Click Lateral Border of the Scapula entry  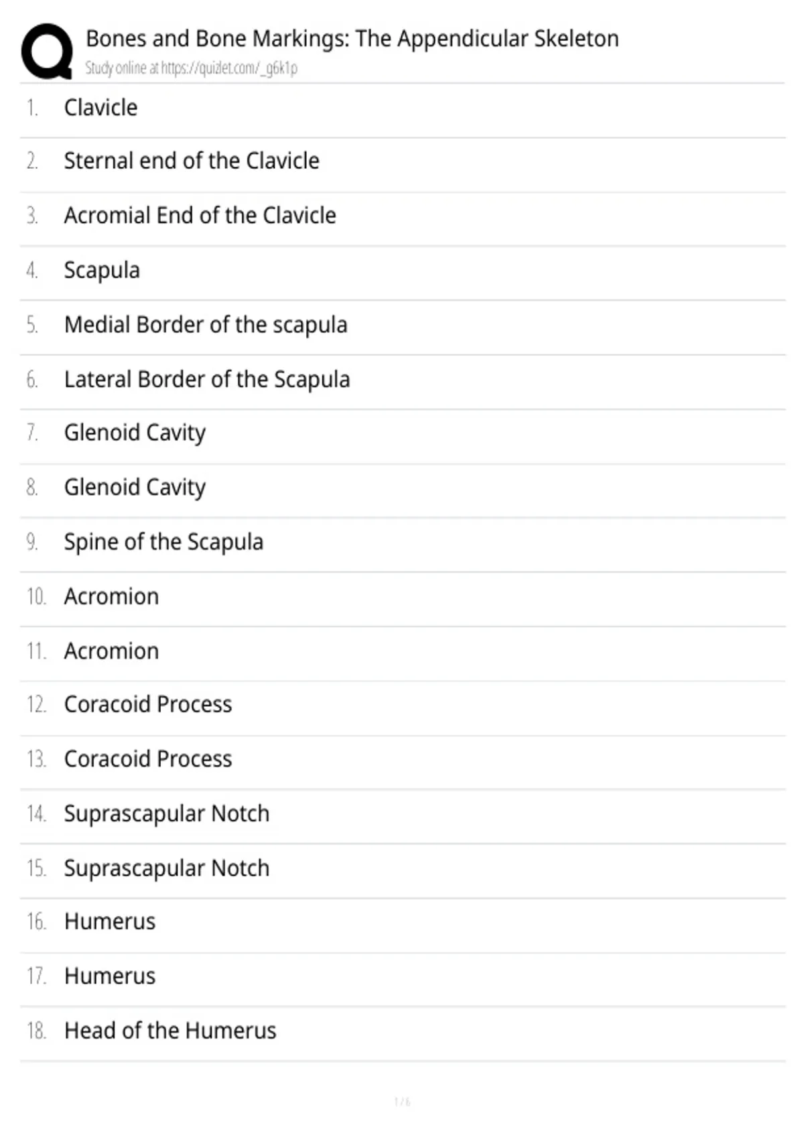(207, 380)
